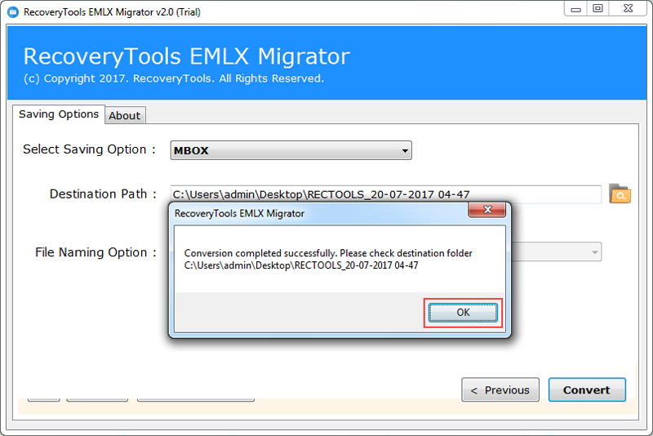This screenshot has height=436, width=653.
Task: Go back with the Previous button
Action: click(x=500, y=389)
